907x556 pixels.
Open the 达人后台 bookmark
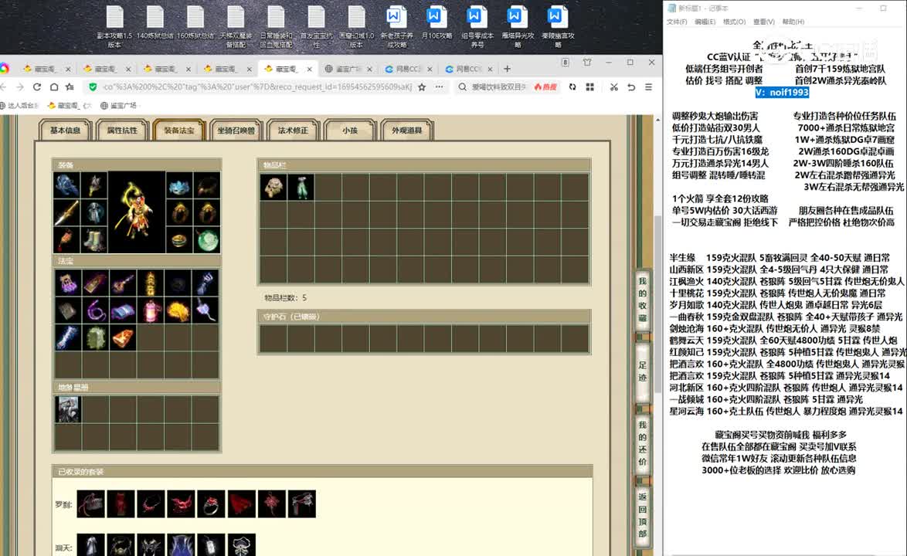coord(19,105)
